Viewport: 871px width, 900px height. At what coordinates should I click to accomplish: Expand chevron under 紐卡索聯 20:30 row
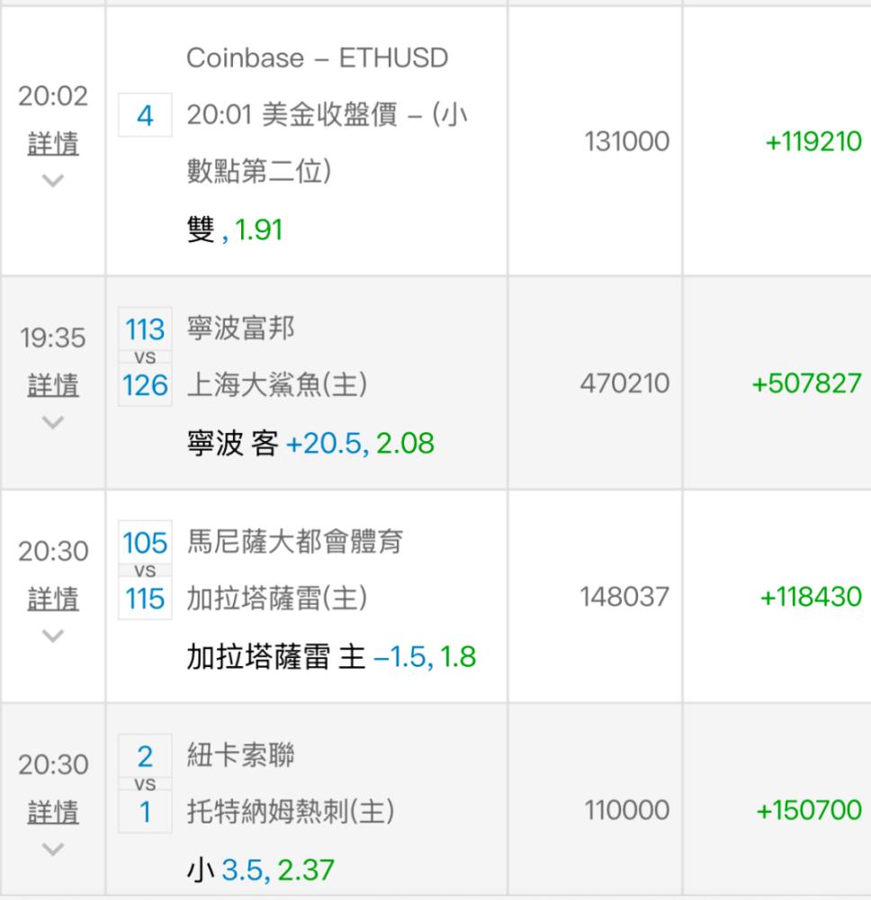pyautogui.click(x=53, y=849)
